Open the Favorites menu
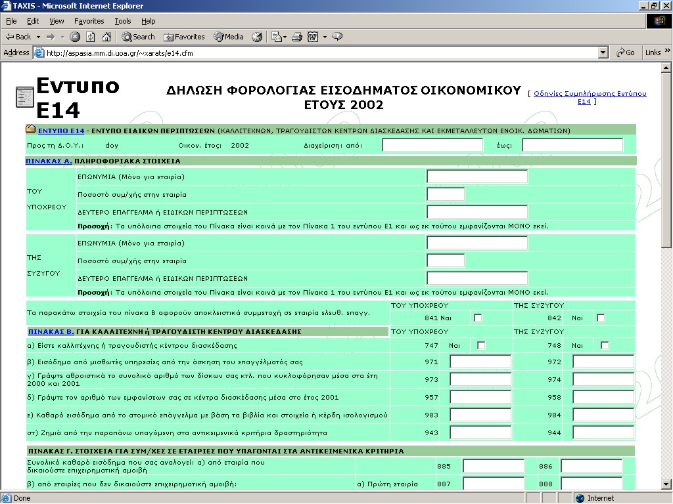Screen dimensions: 673x504 pyautogui.click(x=89, y=21)
